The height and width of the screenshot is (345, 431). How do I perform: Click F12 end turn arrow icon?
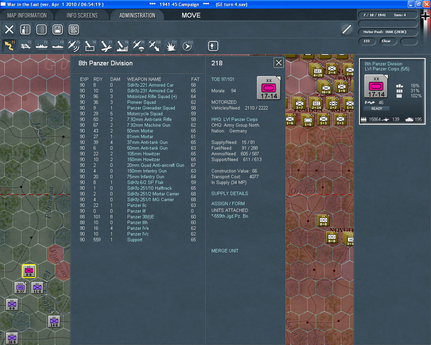click(x=187, y=46)
